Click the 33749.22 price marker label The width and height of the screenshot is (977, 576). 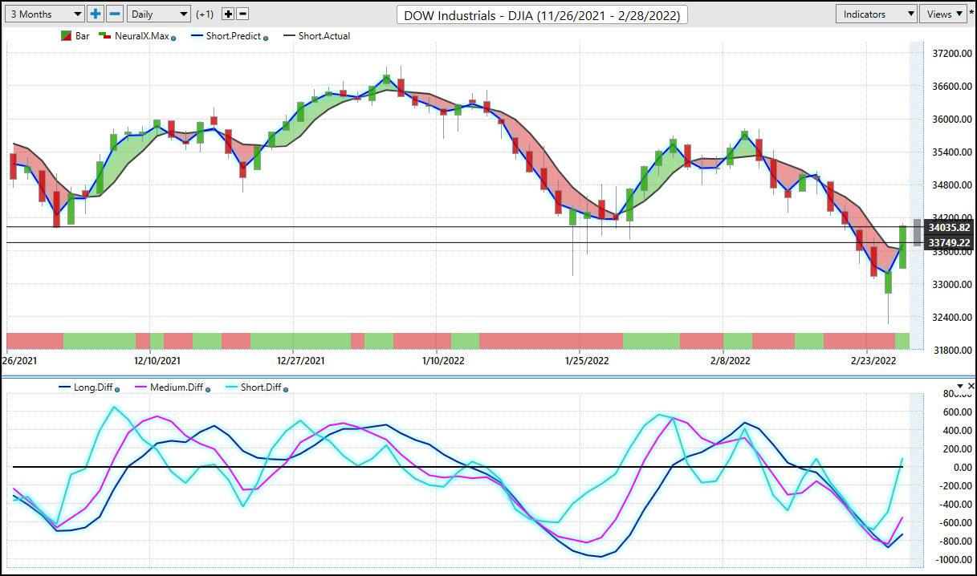tap(948, 242)
